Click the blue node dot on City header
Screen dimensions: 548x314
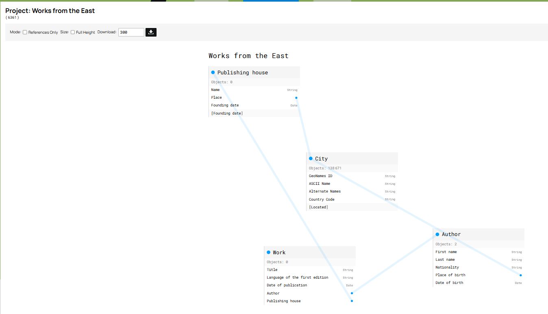(312, 158)
